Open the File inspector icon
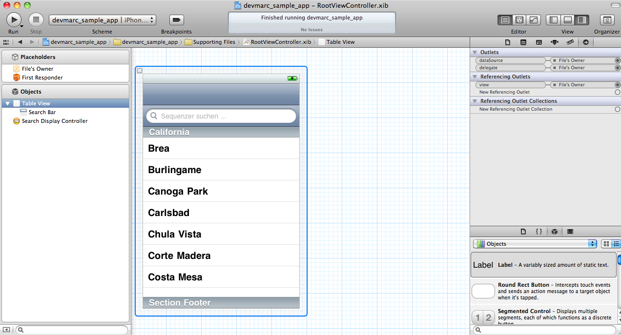The width and height of the screenshot is (621, 335). [508, 42]
